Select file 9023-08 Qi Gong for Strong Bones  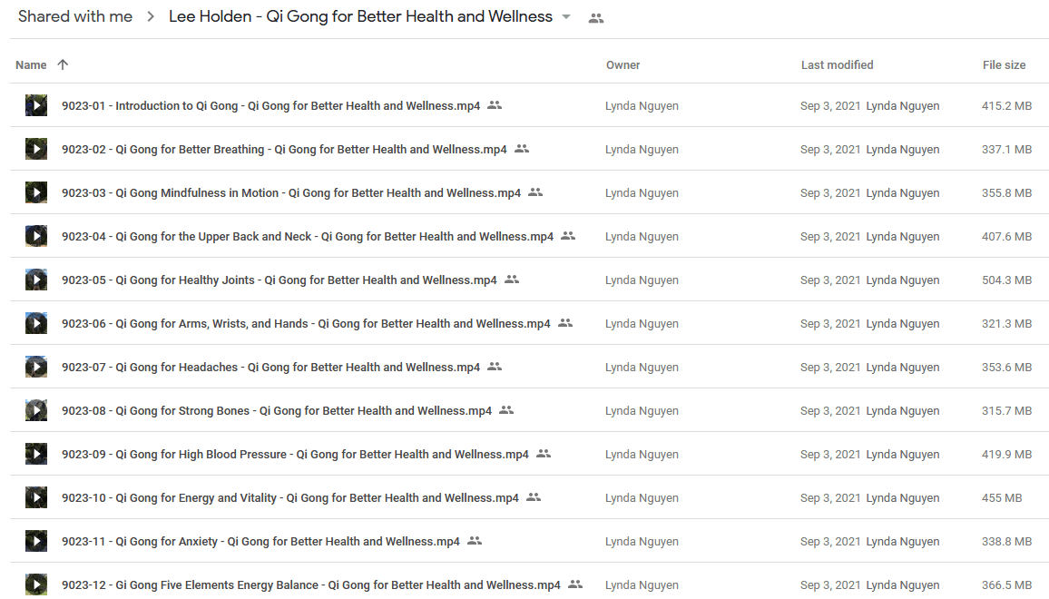(x=277, y=411)
